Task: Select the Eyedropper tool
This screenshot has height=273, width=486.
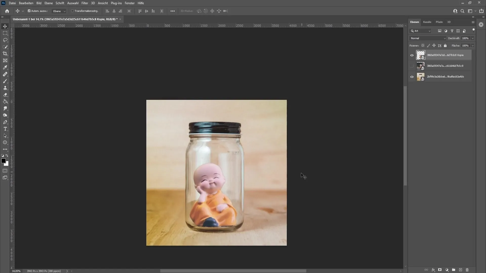Action: click(x=5, y=67)
